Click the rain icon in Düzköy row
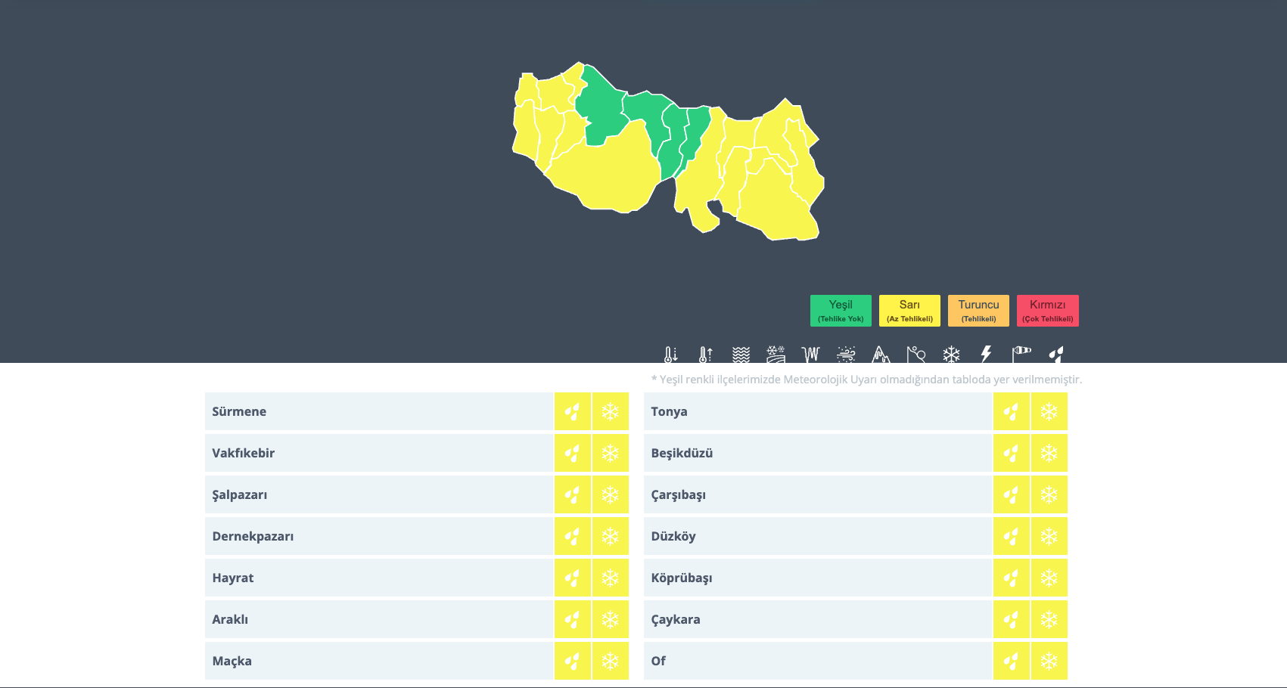 tap(1012, 536)
